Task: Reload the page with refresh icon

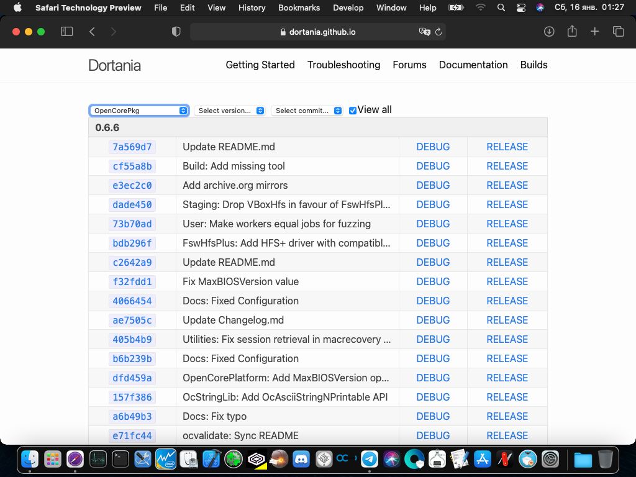Action: [x=438, y=32]
